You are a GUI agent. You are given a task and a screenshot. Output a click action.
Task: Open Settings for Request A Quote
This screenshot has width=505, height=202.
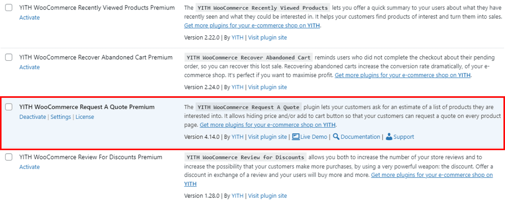(x=61, y=117)
